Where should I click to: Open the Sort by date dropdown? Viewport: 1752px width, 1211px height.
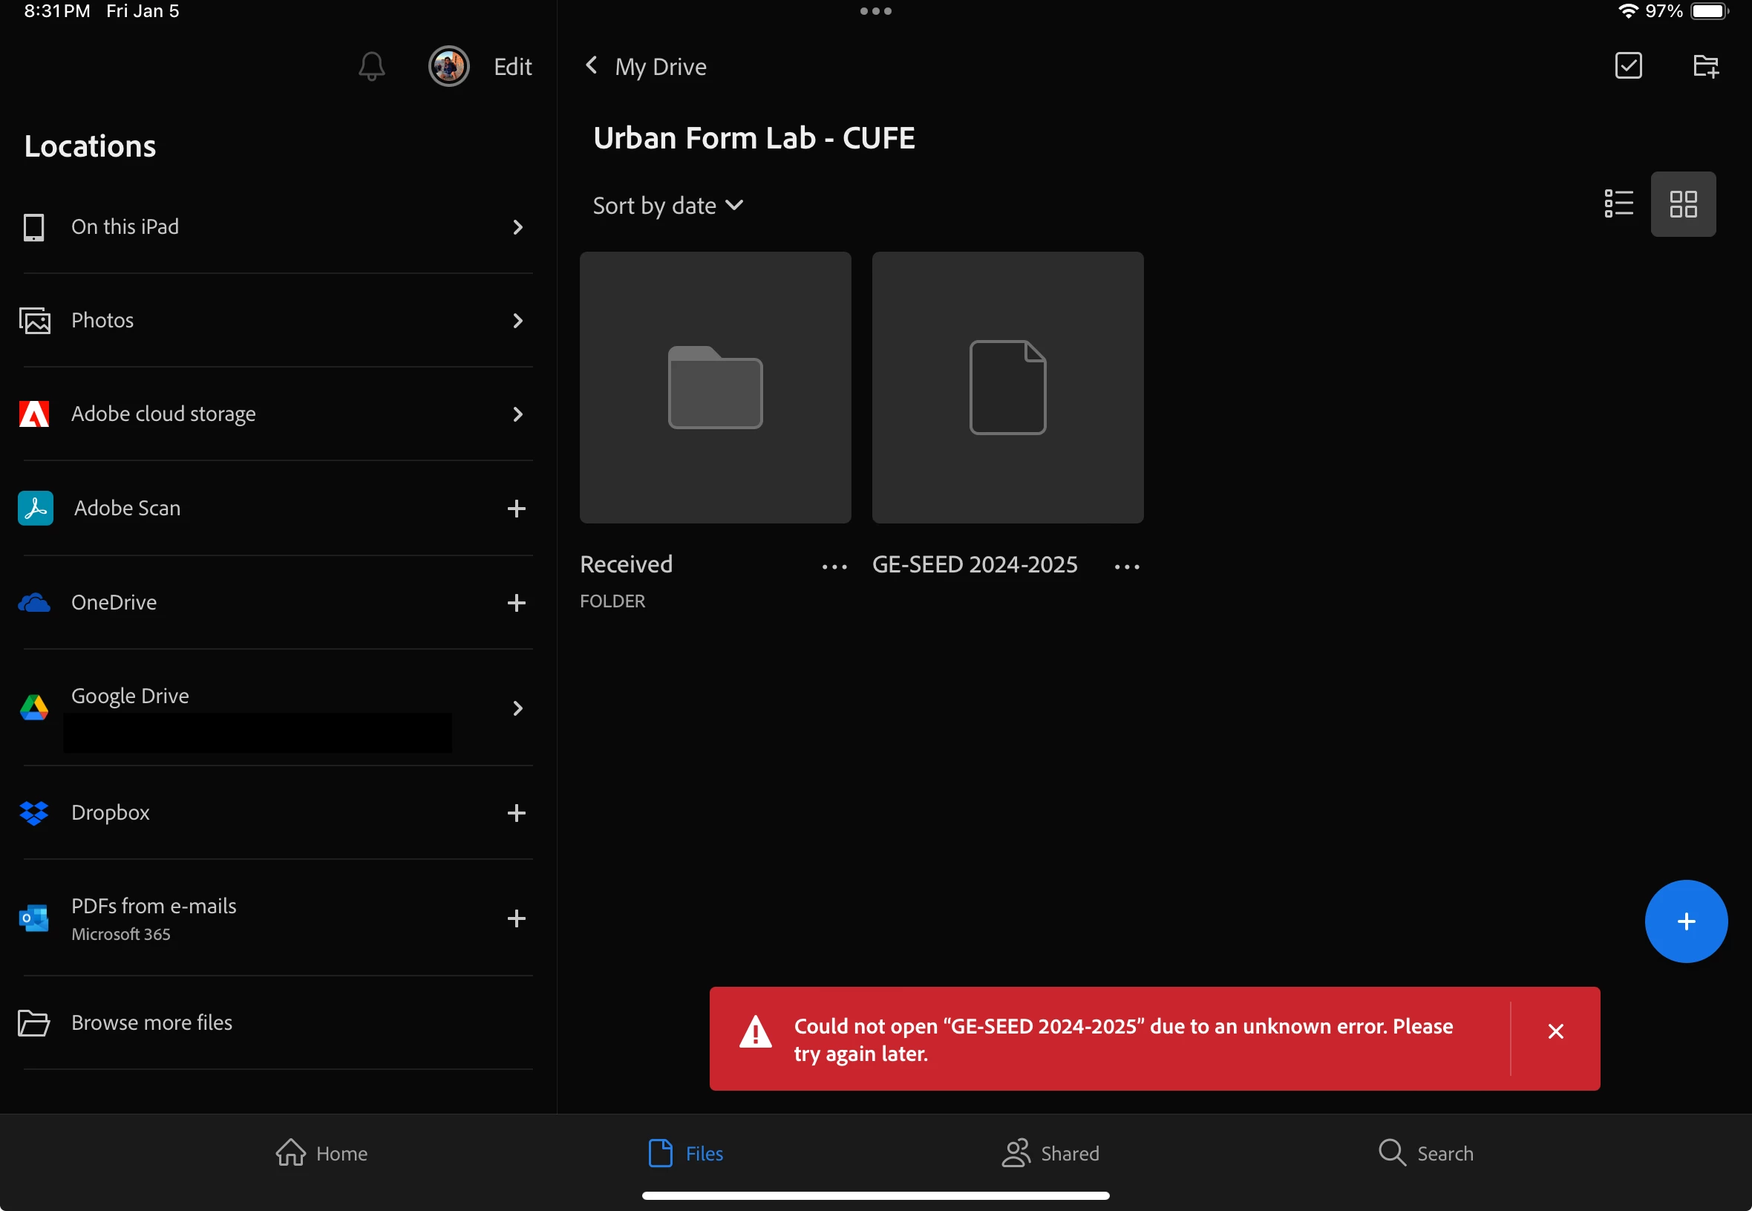(x=667, y=206)
